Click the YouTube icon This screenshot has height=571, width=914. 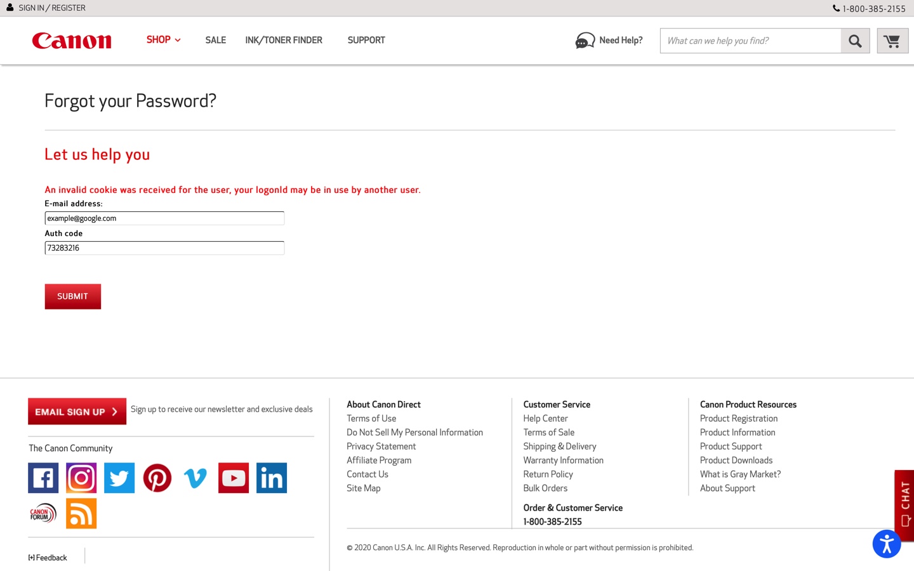click(x=234, y=478)
